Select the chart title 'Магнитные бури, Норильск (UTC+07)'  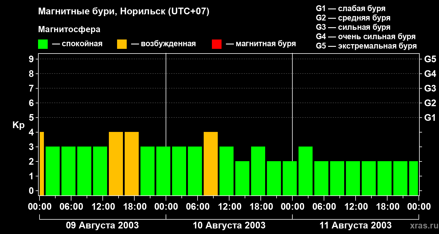click(124, 12)
